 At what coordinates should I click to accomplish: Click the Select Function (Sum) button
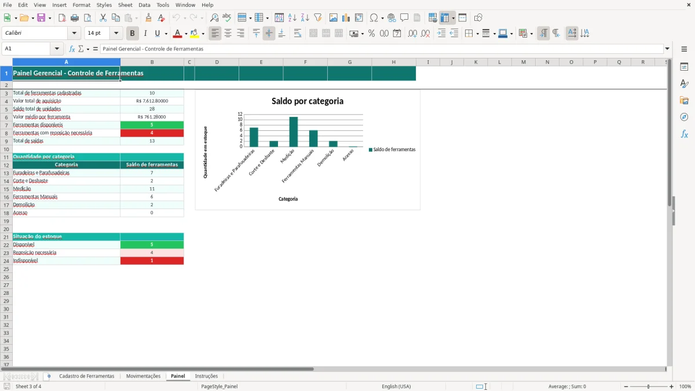(81, 49)
